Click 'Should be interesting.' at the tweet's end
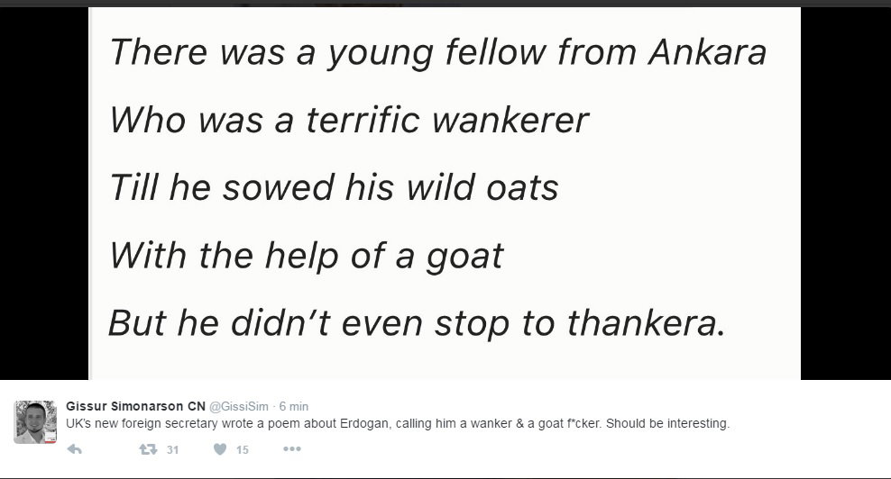This screenshot has height=479, width=891. pyautogui.click(x=667, y=423)
